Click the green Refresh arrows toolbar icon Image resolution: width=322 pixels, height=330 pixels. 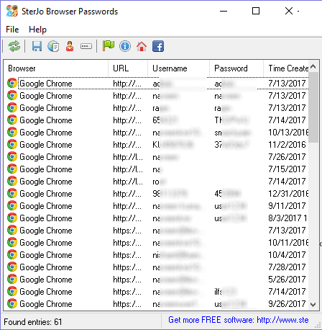click(x=14, y=46)
